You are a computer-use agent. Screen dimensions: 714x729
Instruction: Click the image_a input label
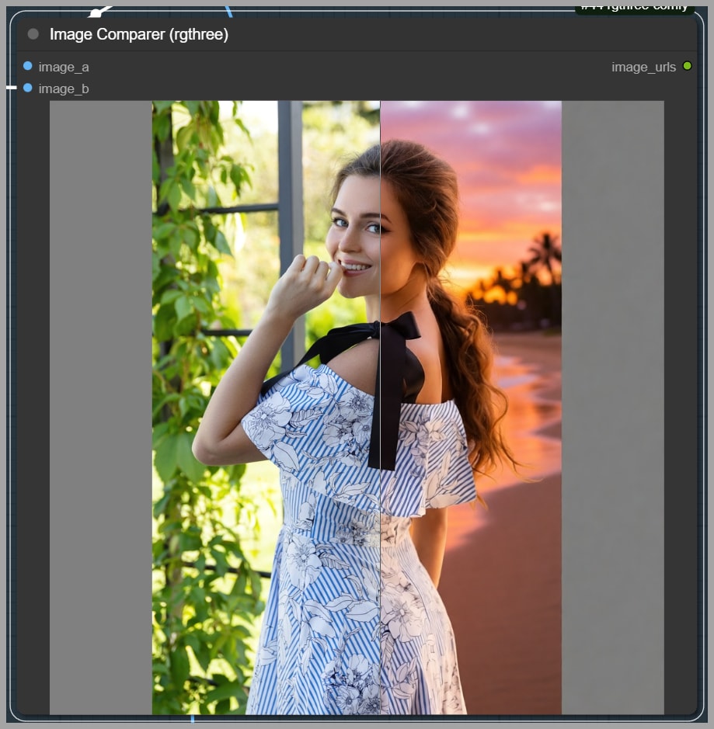point(64,67)
